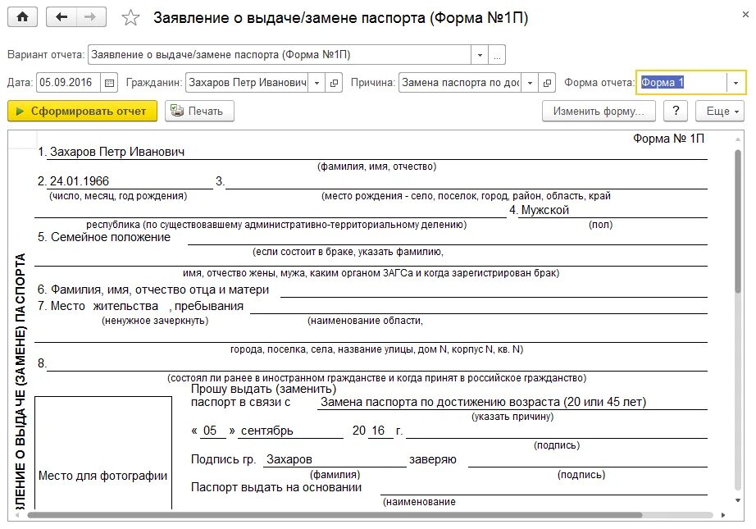Click the scroll up arrow of report
756x529 pixels.
[738, 139]
